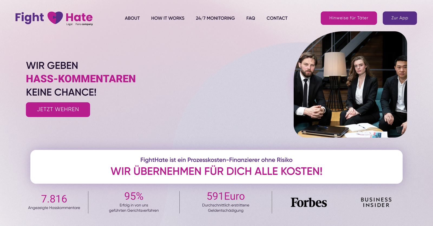Click the lawyers team photo

click(350, 85)
